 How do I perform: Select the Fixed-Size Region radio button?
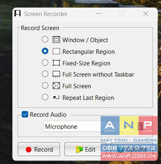pyautogui.click(x=45, y=63)
